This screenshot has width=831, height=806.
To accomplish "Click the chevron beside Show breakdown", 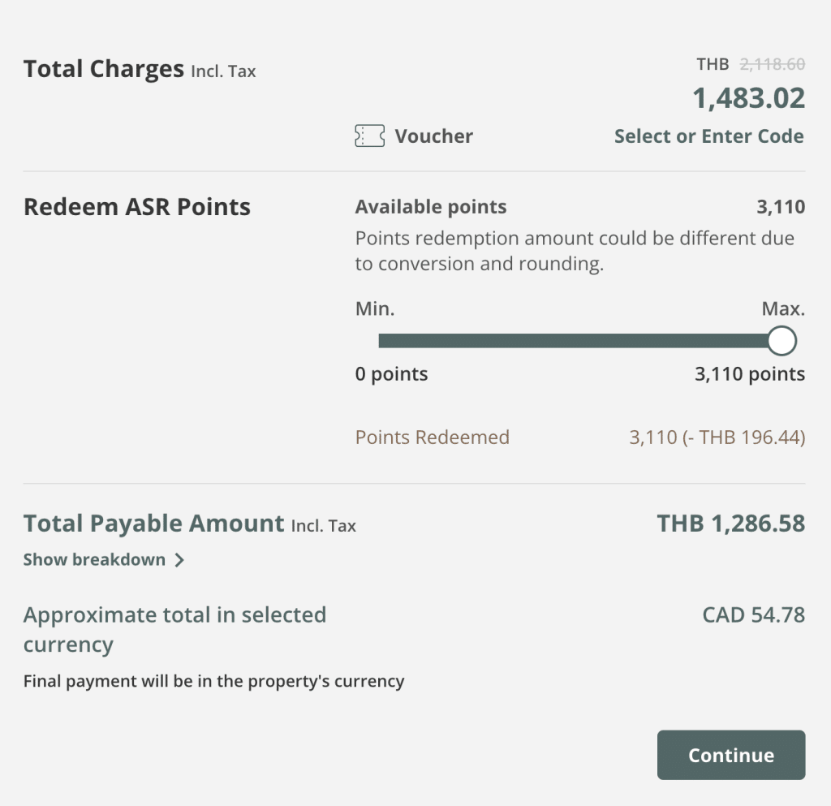I will click(179, 560).
